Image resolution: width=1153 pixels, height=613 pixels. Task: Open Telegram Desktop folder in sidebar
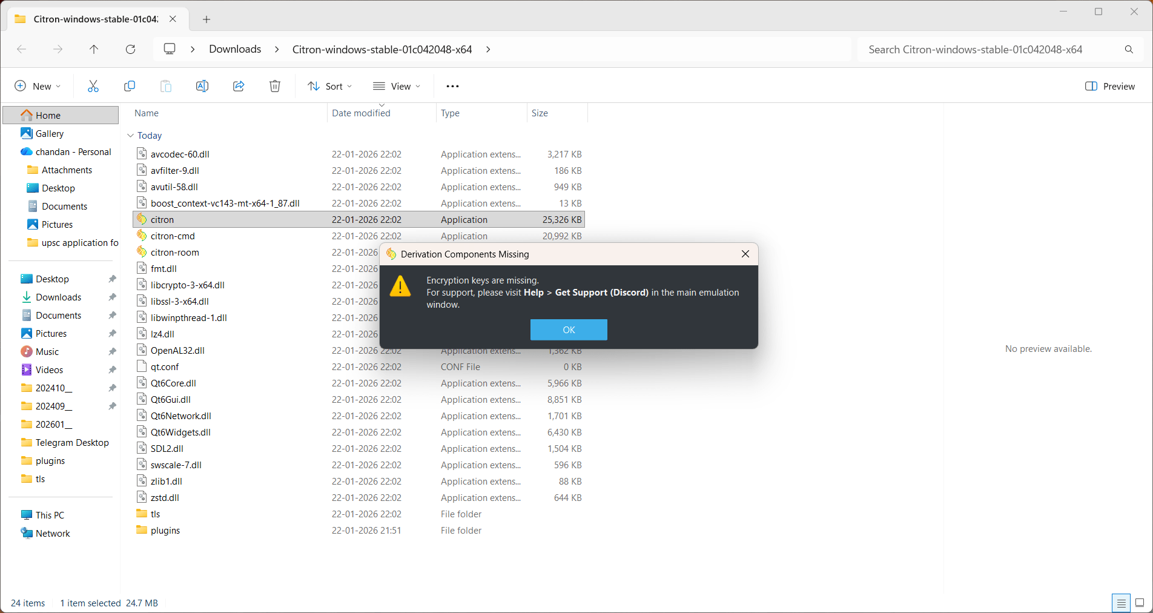point(65,442)
